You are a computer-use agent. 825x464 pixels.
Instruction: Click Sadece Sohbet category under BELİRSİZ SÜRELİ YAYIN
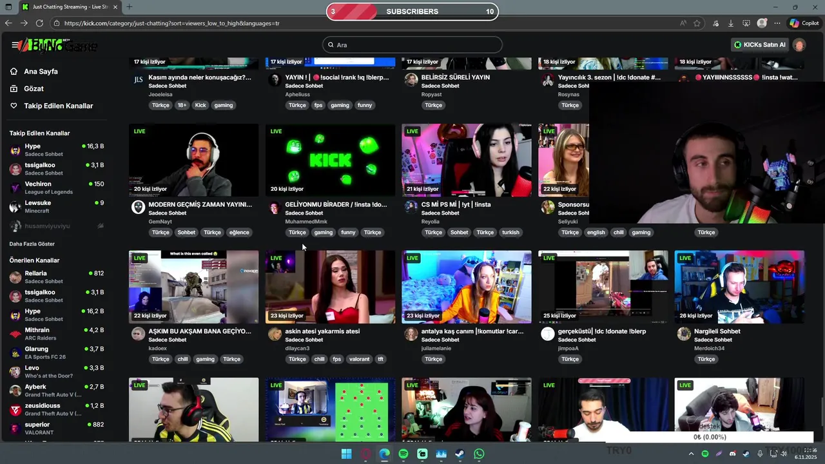pyautogui.click(x=440, y=86)
